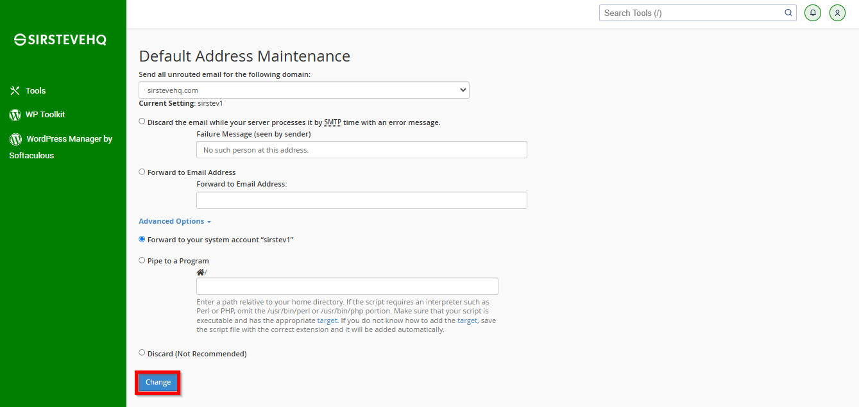The width and height of the screenshot is (859, 407).
Task: Open Tools in the sidebar
Action: 36,91
